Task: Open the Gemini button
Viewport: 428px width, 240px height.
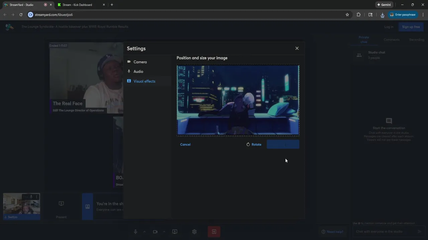Action: 384,5
